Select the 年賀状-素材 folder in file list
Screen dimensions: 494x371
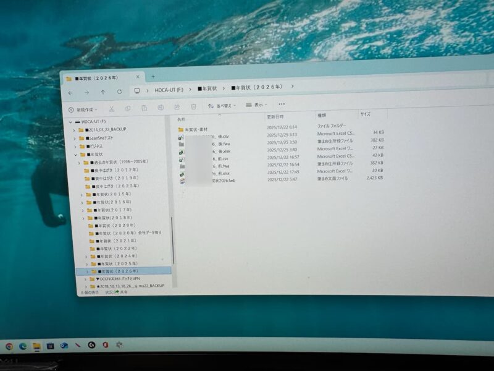197,128
